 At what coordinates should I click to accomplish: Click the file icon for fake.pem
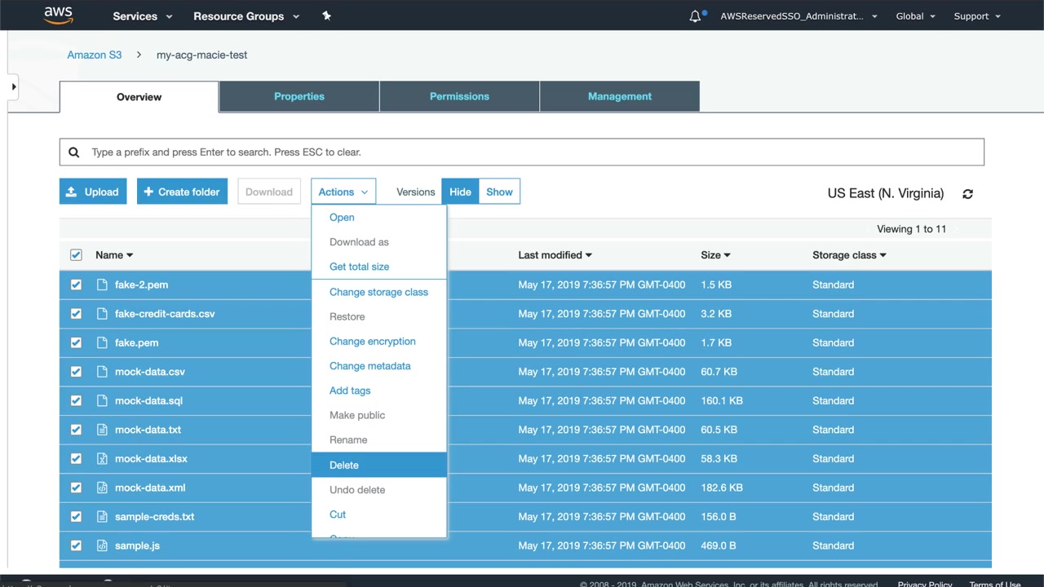[x=102, y=342]
